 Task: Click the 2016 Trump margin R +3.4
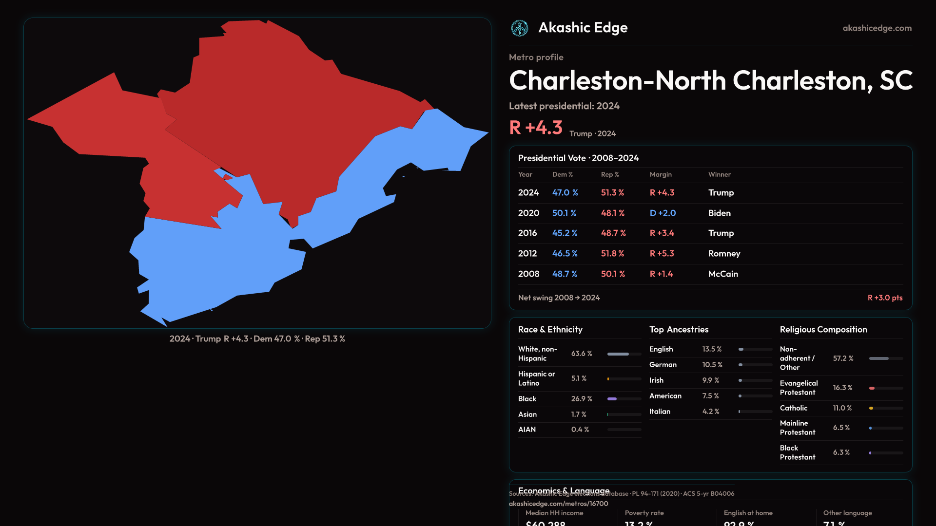click(x=662, y=233)
